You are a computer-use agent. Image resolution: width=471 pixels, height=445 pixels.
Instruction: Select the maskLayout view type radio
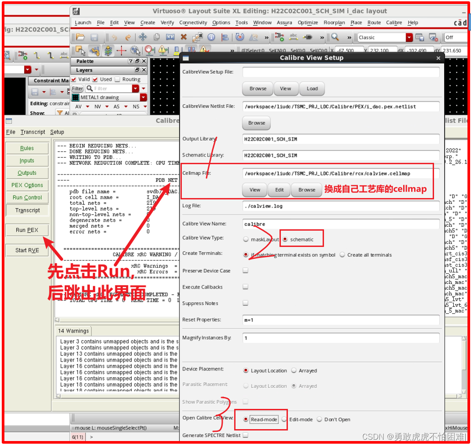246,239
